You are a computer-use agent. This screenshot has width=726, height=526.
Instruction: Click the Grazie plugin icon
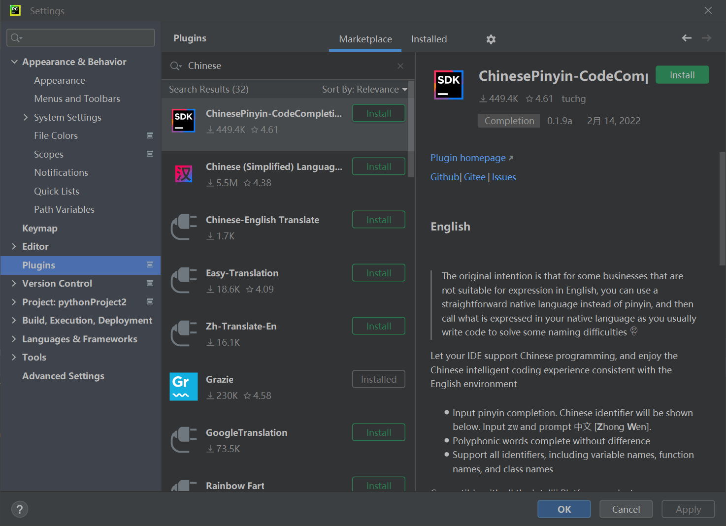coord(184,387)
